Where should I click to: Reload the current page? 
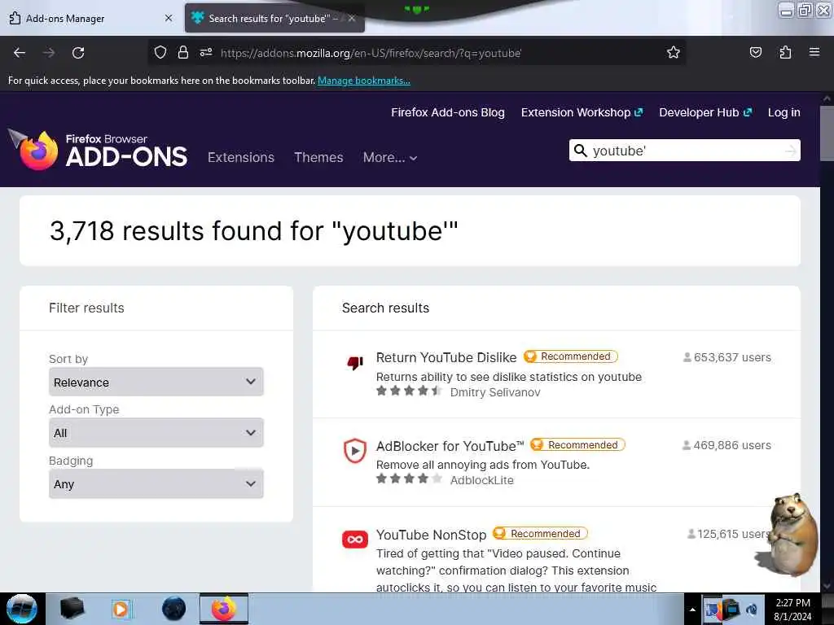point(78,53)
